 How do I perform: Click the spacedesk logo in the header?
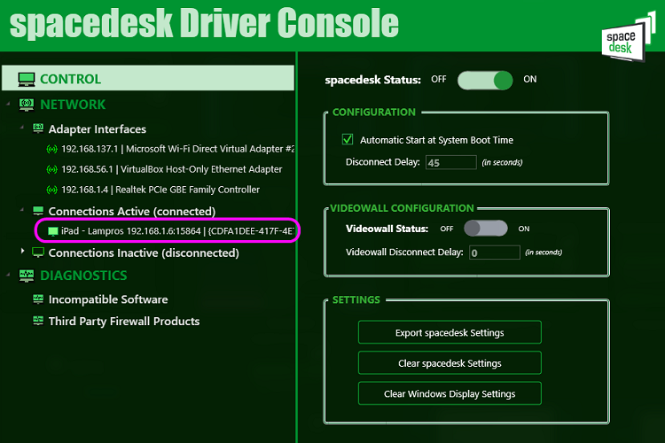[x=627, y=36]
